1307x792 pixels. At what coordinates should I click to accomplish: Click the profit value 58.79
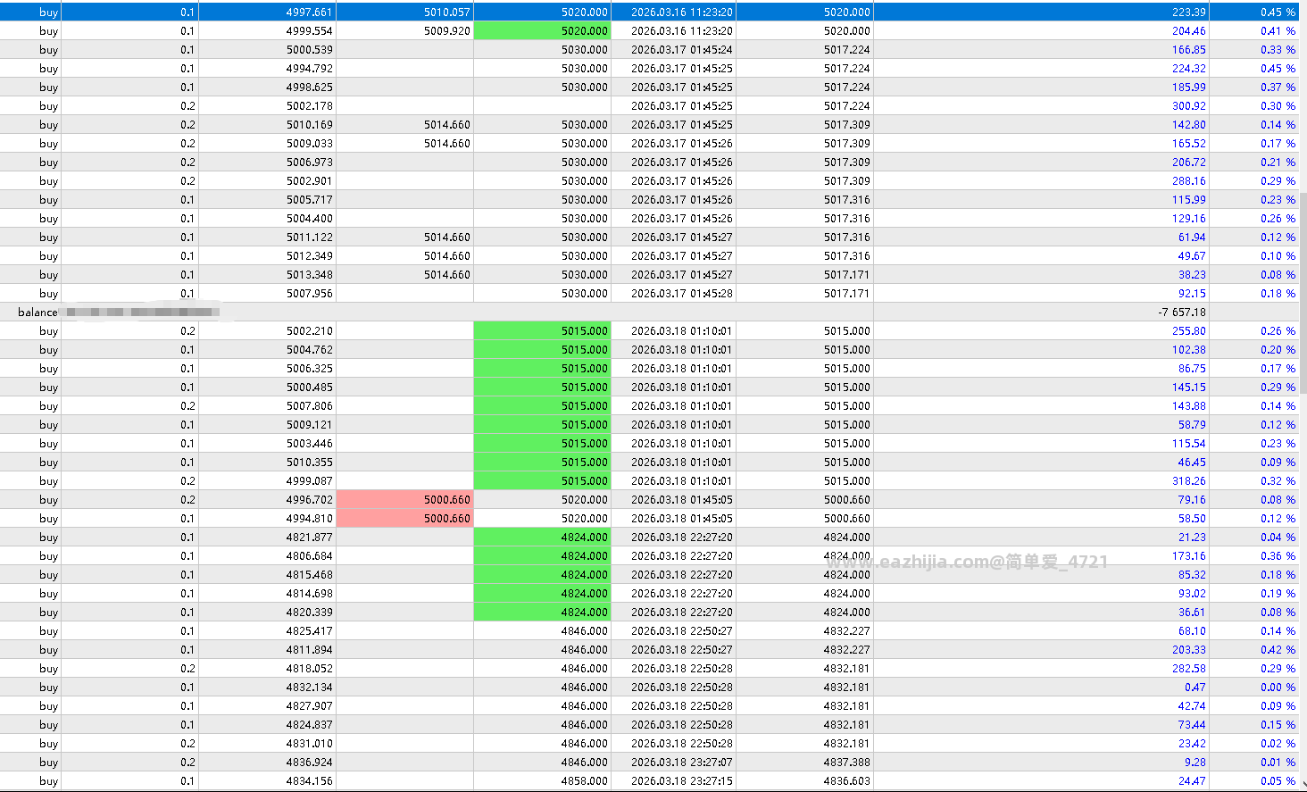tap(1192, 425)
